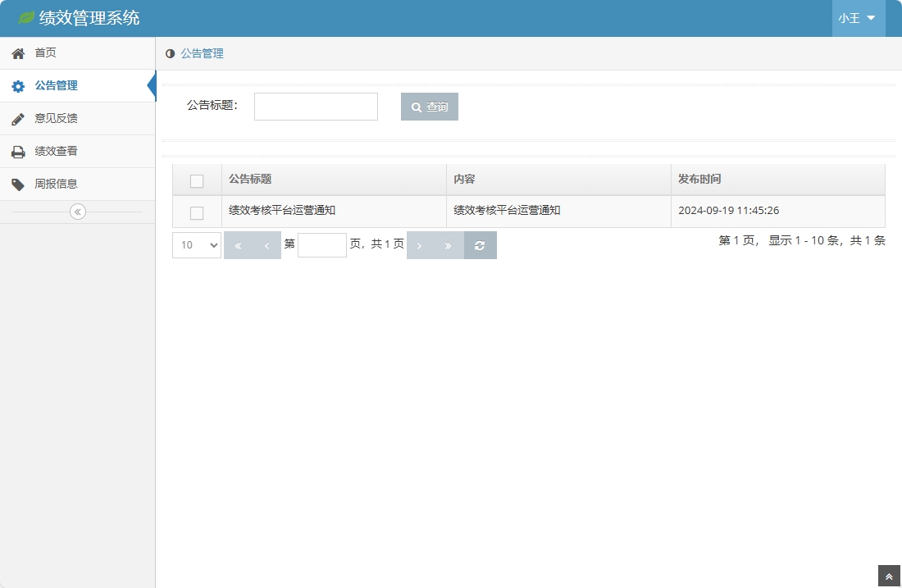Refresh the table with the refresh icon
Image resolution: width=902 pixels, height=588 pixels.
coord(481,244)
